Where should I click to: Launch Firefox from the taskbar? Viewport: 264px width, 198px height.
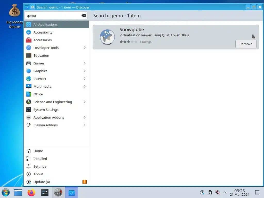point(31,192)
